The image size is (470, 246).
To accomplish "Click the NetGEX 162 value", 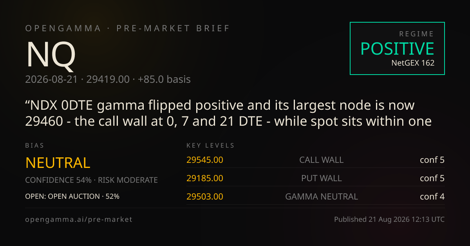I will 413,62.
